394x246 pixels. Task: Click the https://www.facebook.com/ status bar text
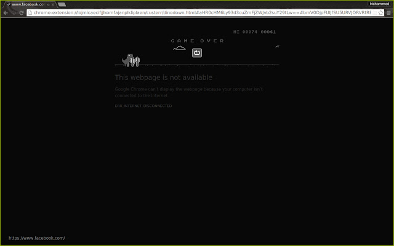(37, 238)
